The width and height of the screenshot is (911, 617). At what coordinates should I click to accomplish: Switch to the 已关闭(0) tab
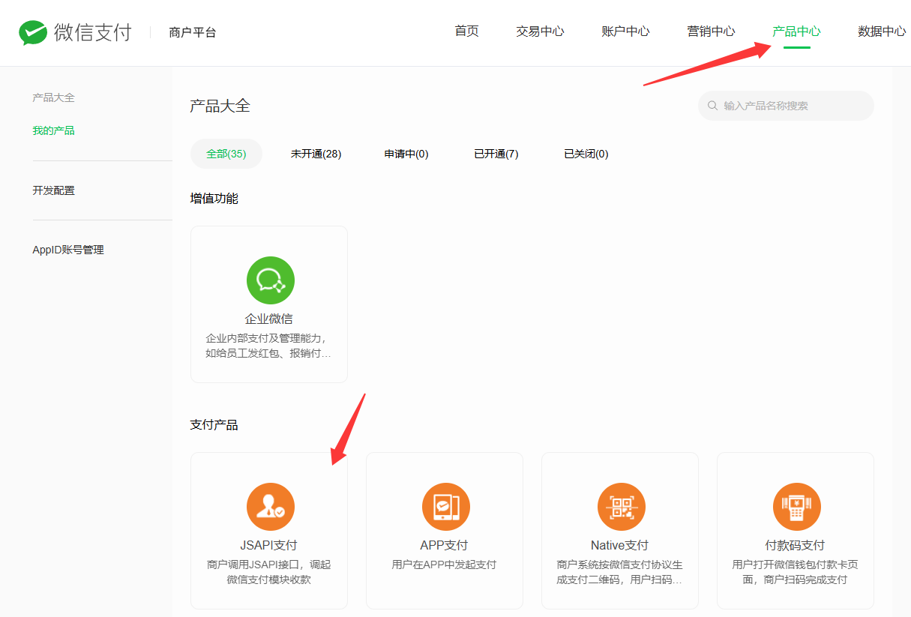[x=586, y=154]
